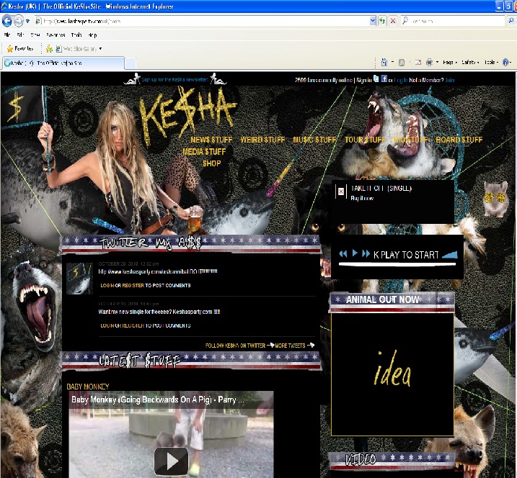Go to MU$IC $TUFF section
The height and width of the screenshot is (478, 517).
314,140
